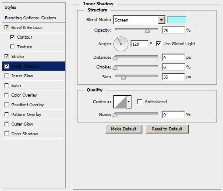Click the Noise slider handle
This screenshot has height=191, width=223.
(x=115, y=115)
